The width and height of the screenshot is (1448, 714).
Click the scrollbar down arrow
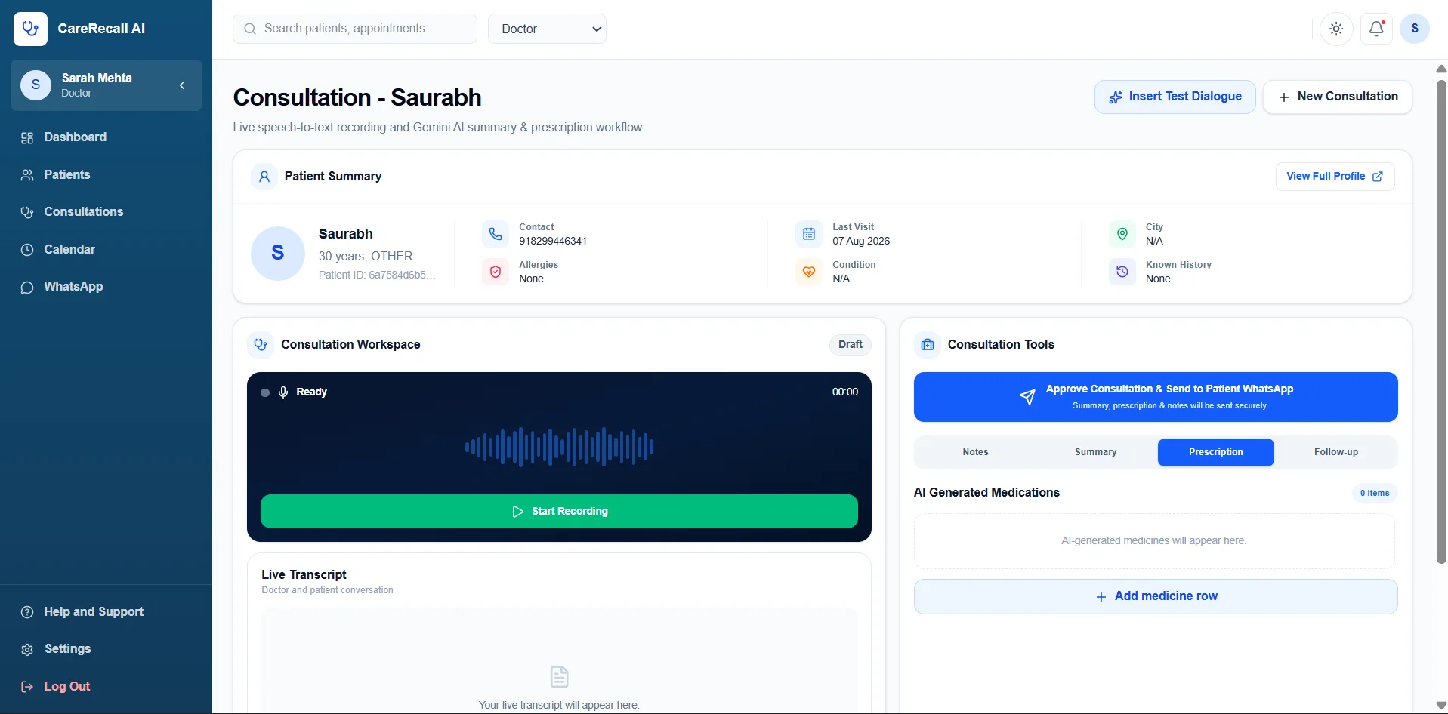click(x=1441, y=706)
